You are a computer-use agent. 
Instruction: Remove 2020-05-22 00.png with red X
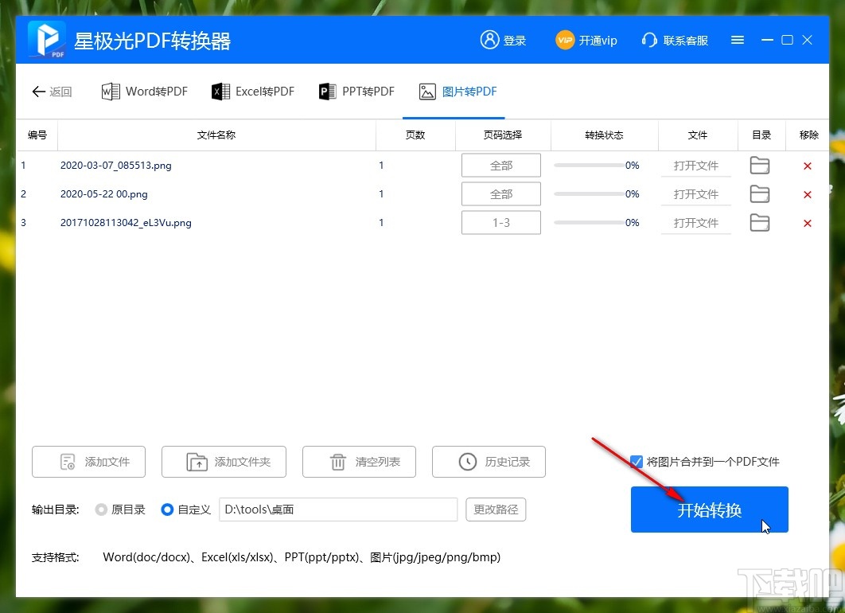point(808,193)
